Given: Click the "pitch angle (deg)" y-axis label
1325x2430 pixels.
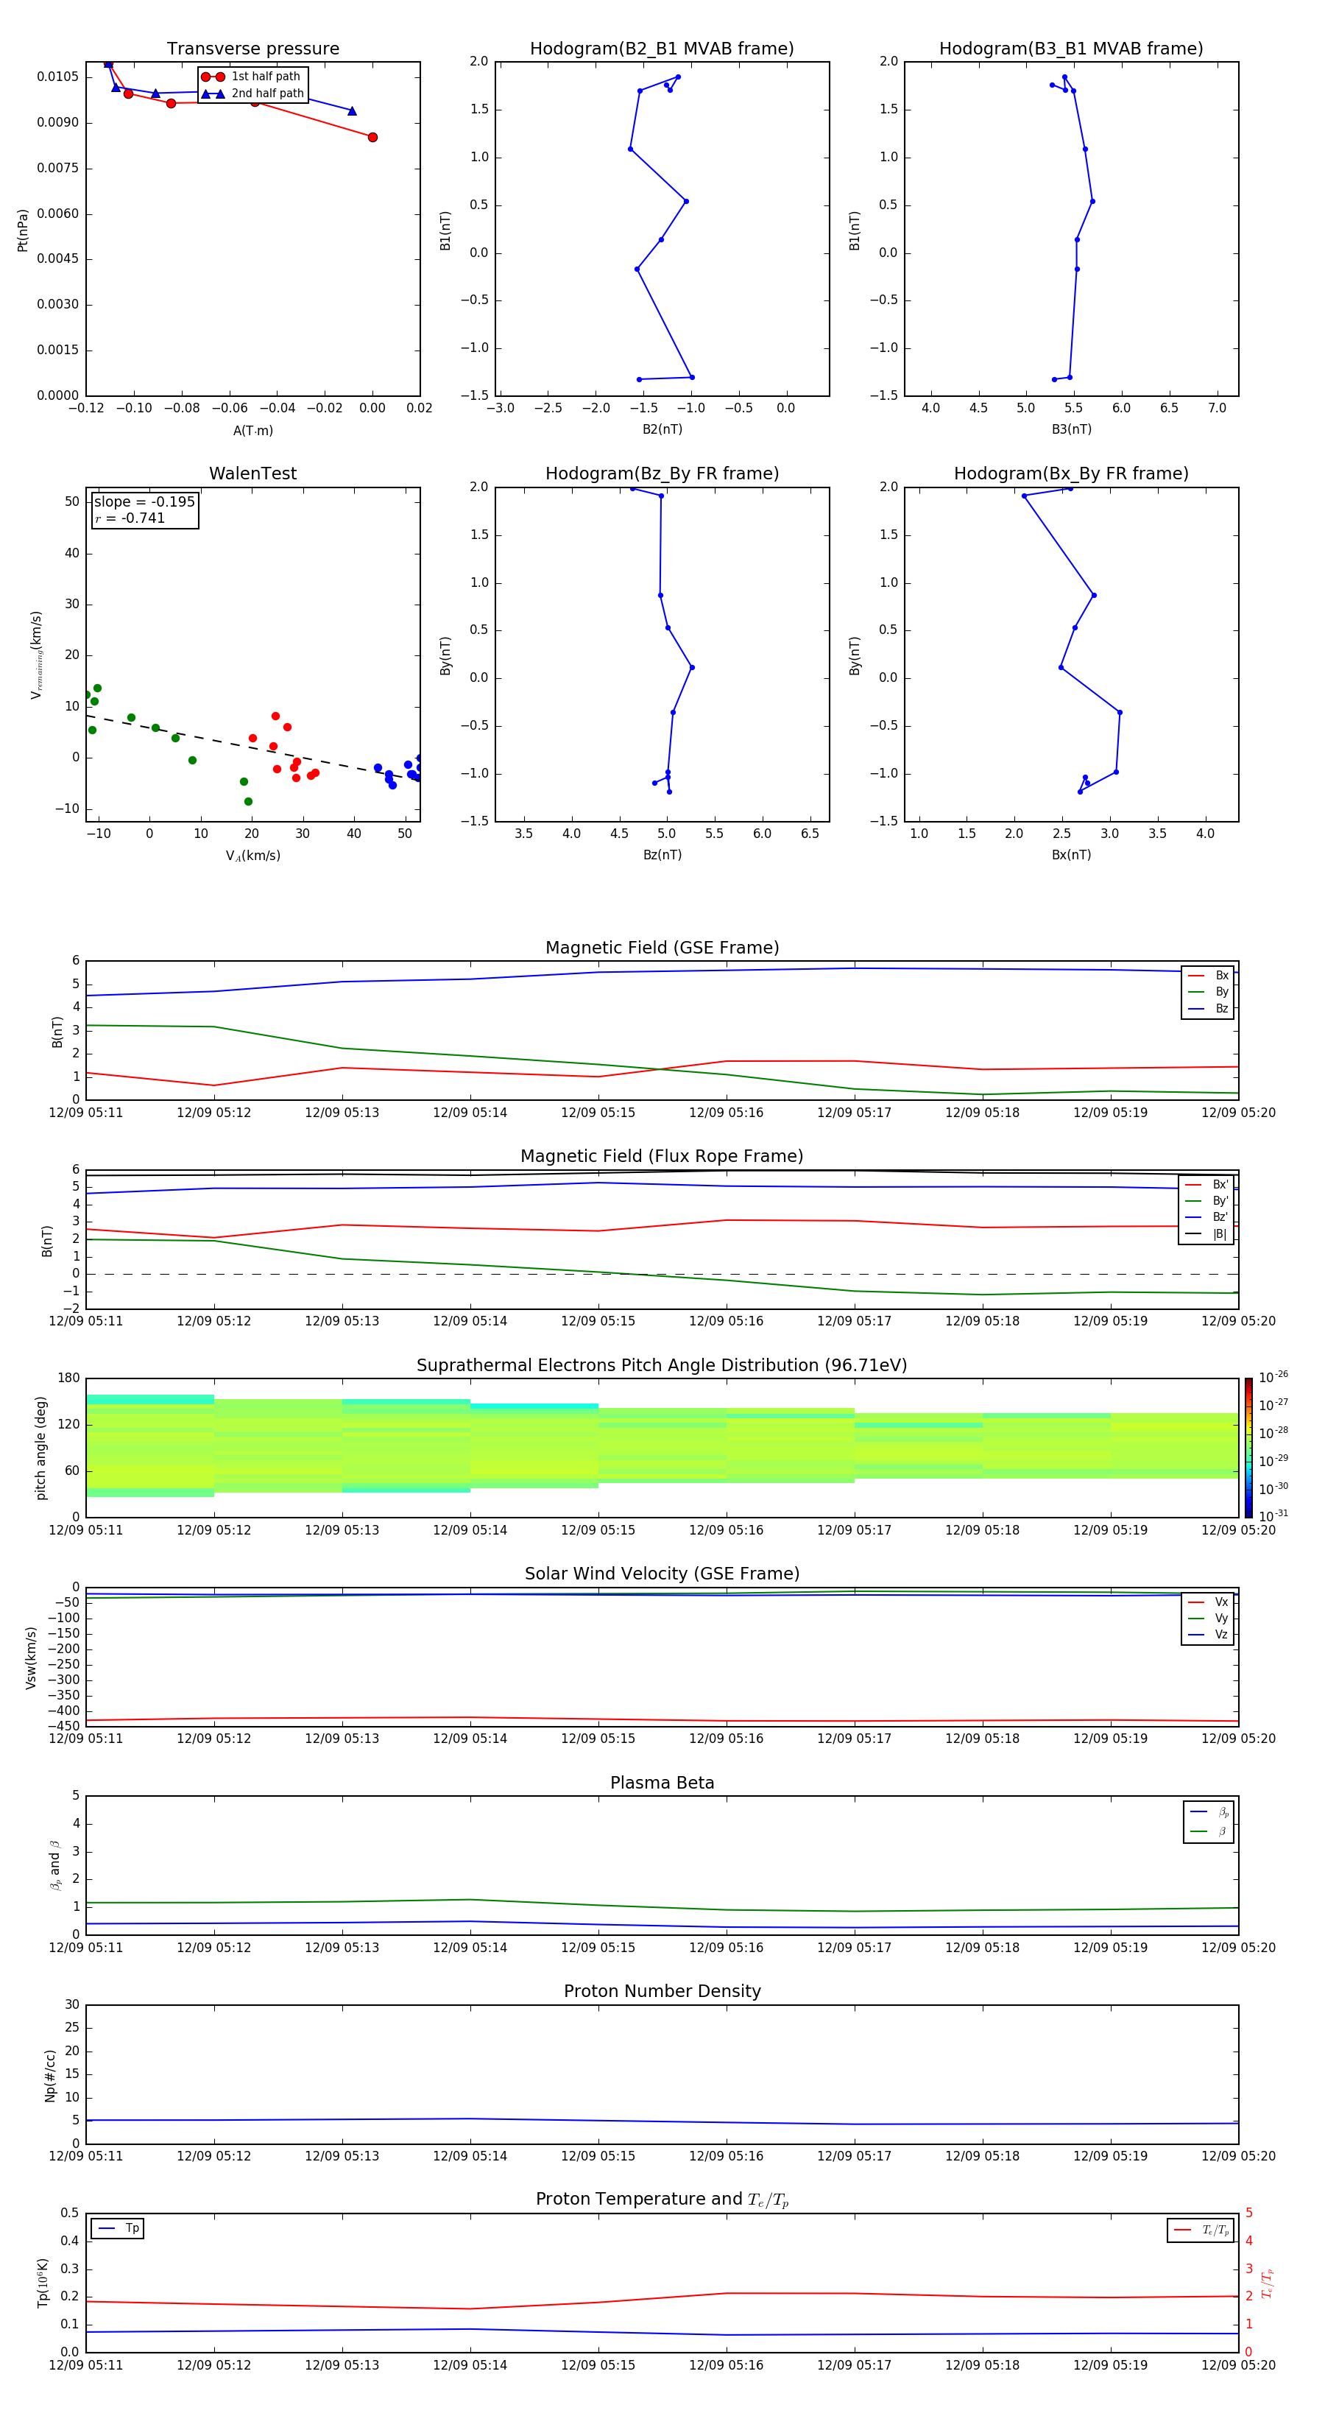Looking at the screenshot, I should tap(40, 1448).
